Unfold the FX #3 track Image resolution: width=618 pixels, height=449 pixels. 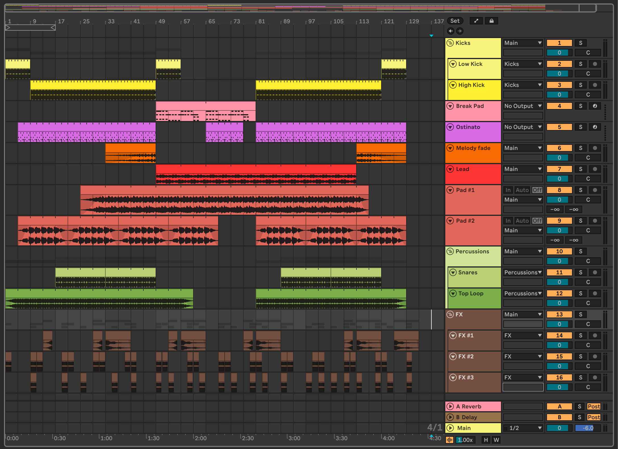[453, 377]
